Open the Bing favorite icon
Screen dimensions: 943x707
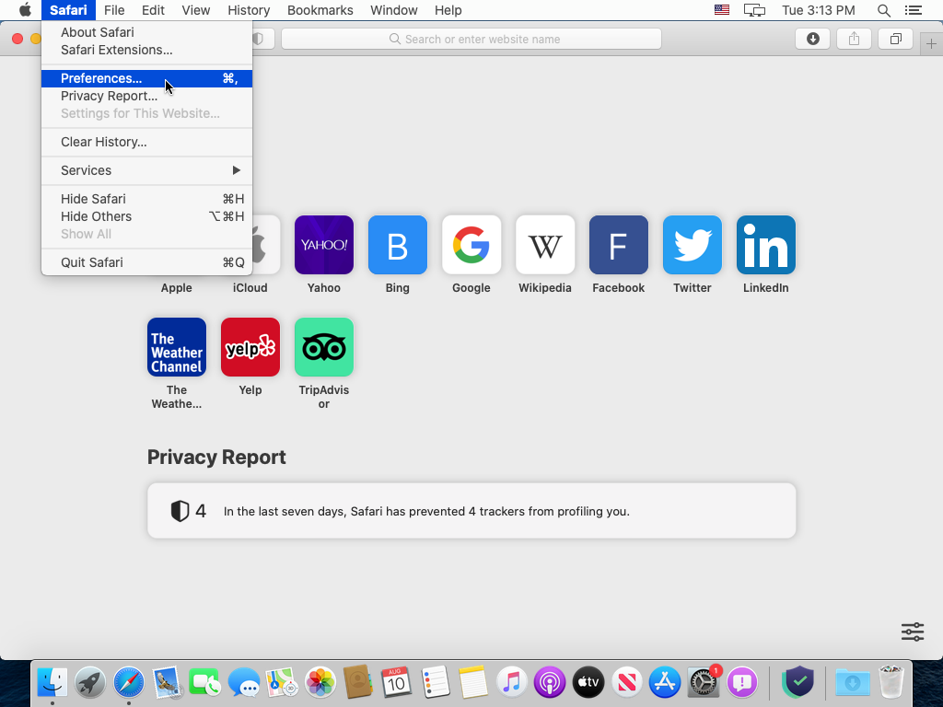click(x=398, y=245)
